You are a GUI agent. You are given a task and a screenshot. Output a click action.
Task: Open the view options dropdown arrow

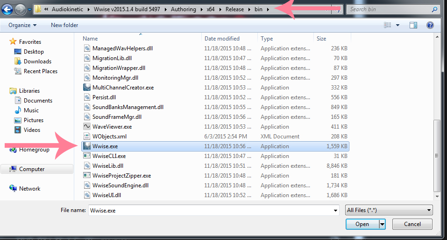397,25
